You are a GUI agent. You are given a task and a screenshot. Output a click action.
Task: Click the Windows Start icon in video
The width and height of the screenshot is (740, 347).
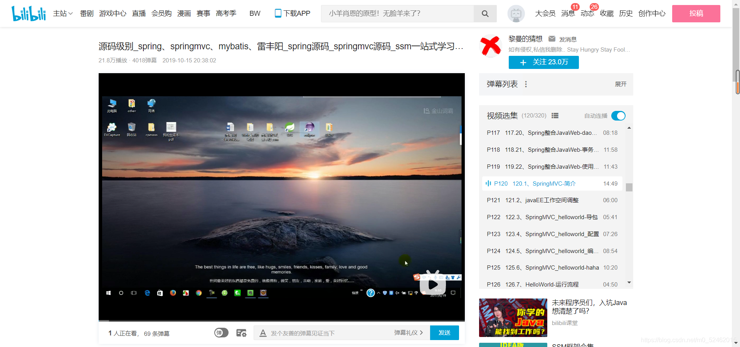(x=108, y=293)
